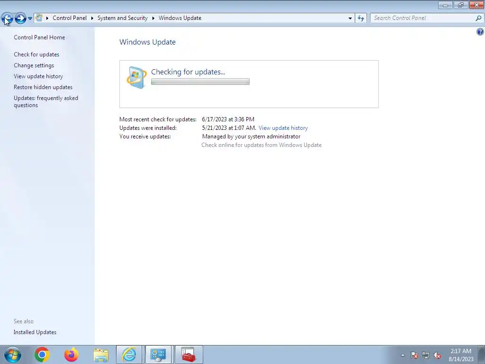Viewport: 485px width, 364px height.
Task: Open Internet Explorer from taskbar
Action: click(x=129, y=355)
